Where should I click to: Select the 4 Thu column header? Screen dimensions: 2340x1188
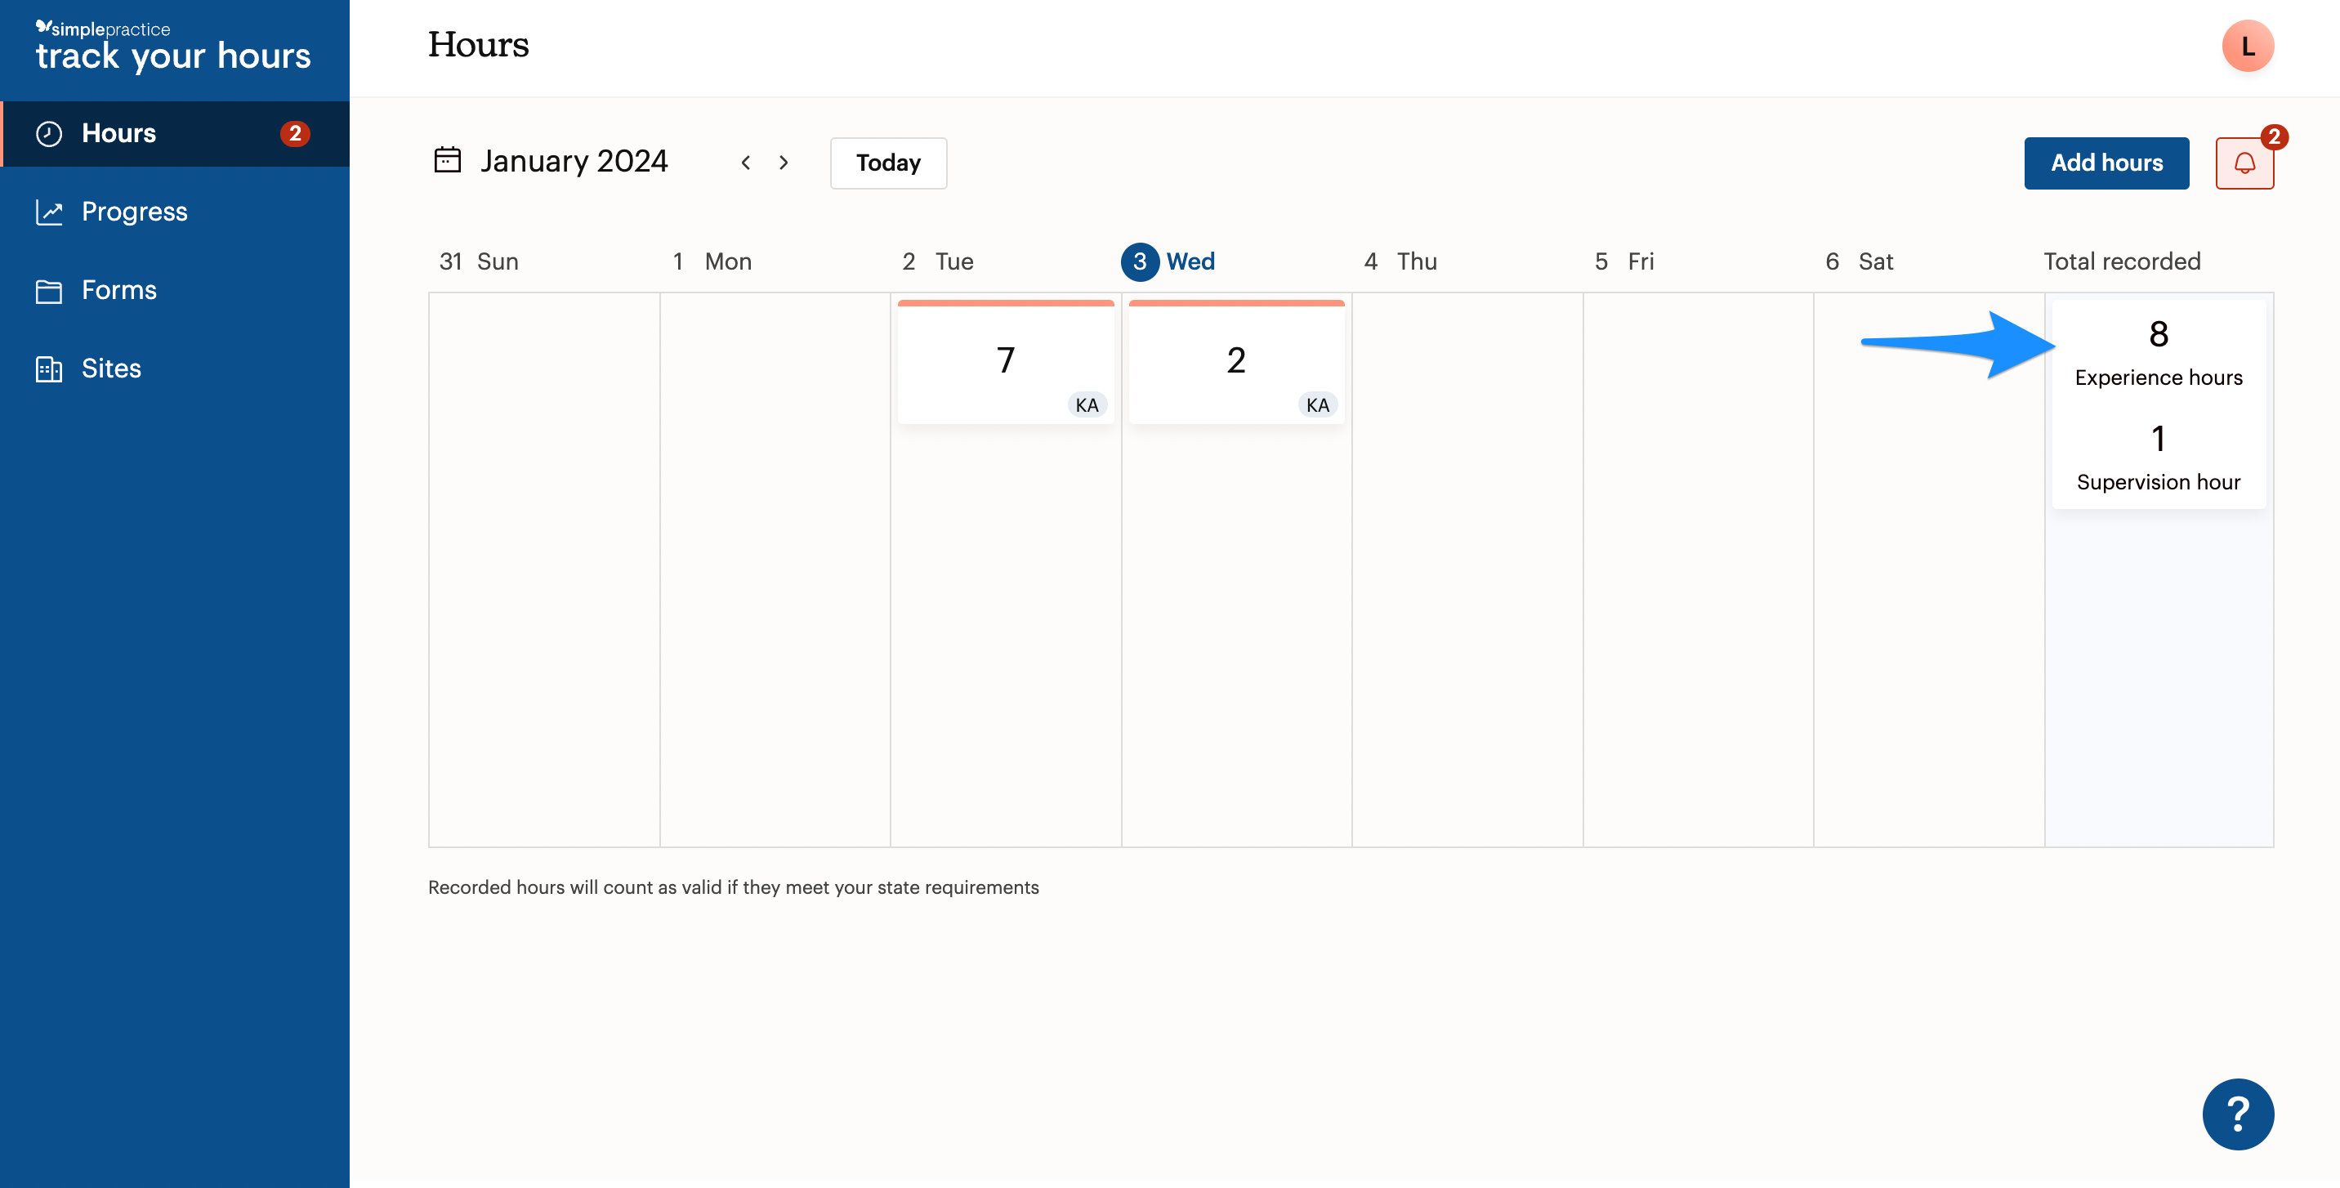tap(1400, 261)
